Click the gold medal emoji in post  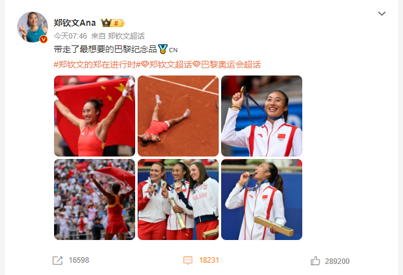click(x=163, y=49)
